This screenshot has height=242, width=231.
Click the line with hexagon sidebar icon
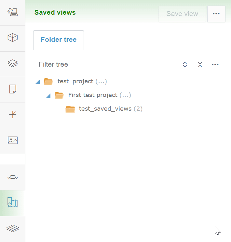(x=12, y=177)
